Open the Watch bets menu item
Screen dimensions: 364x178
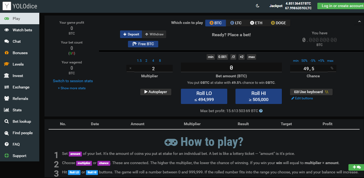coord(22,30)
